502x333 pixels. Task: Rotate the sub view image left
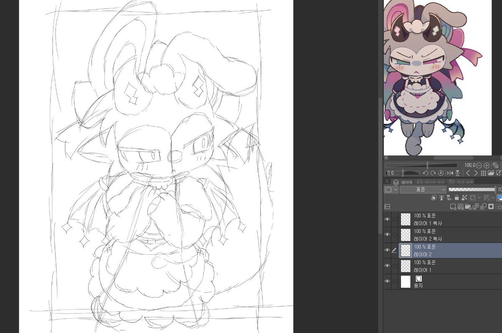pyautogui.click(x=425, y=173)
